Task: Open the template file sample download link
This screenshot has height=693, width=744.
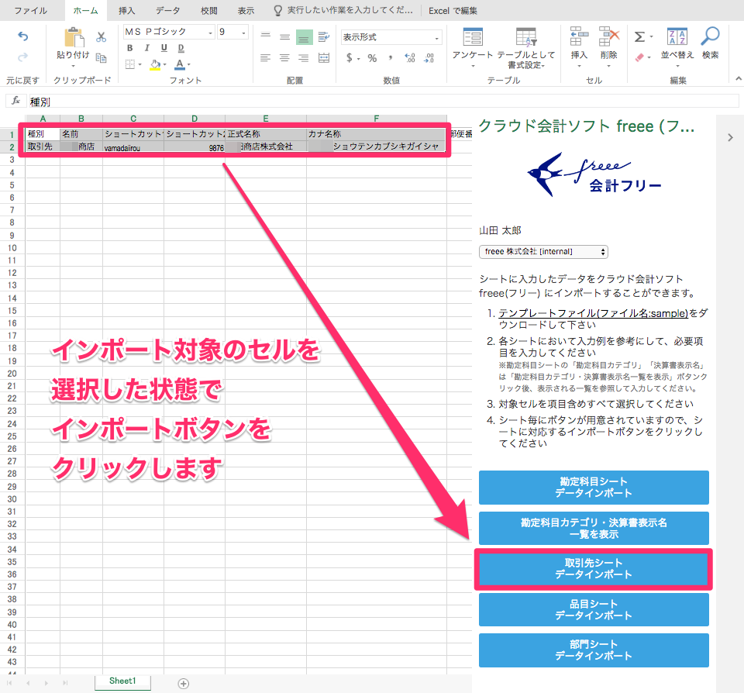Action: coord(593,313)
